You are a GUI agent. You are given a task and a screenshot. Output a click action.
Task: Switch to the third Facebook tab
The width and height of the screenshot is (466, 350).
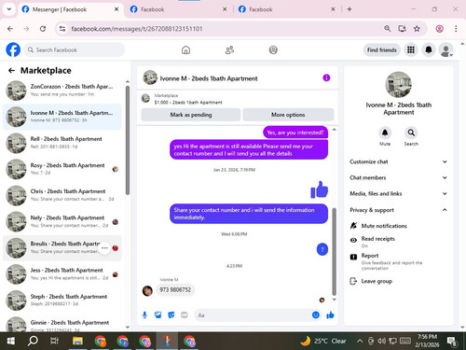click(x=287, y=9)
